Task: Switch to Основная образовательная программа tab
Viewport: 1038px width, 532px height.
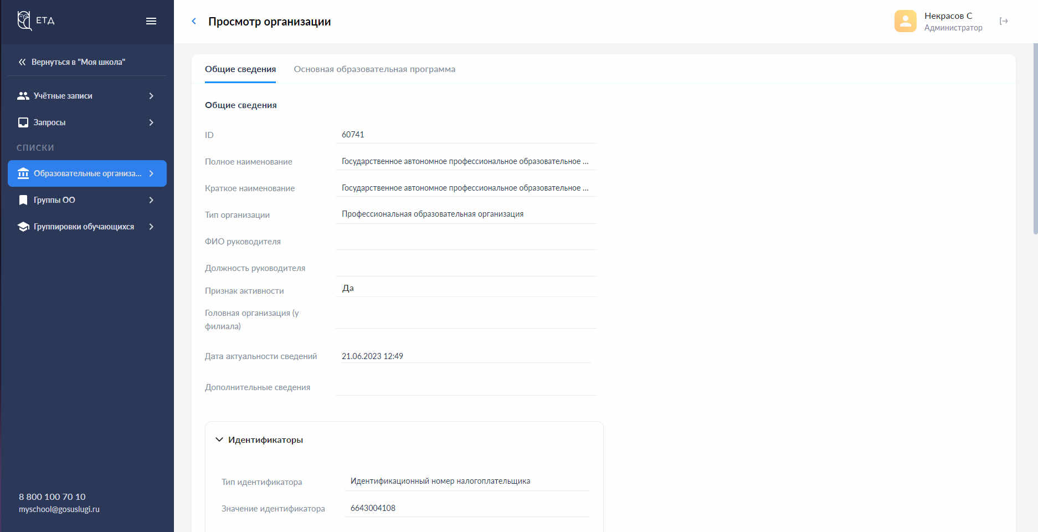Action: [374, 69]
